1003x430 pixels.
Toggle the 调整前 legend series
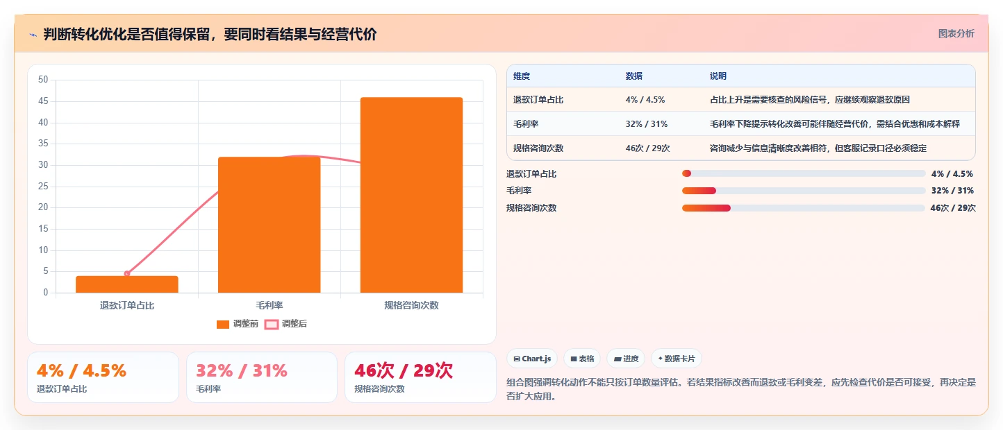[x=237, y=324]
